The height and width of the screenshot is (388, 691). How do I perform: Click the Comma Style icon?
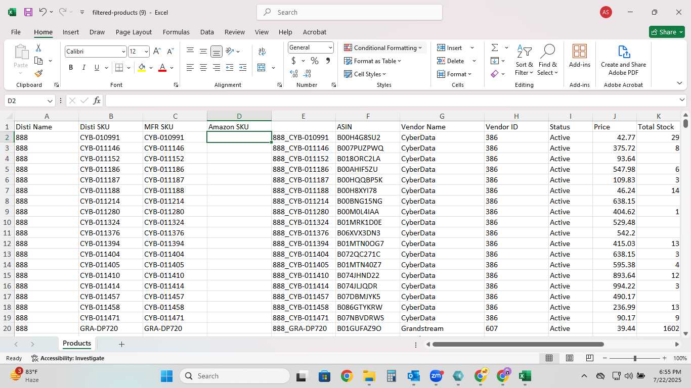(328, 61)
